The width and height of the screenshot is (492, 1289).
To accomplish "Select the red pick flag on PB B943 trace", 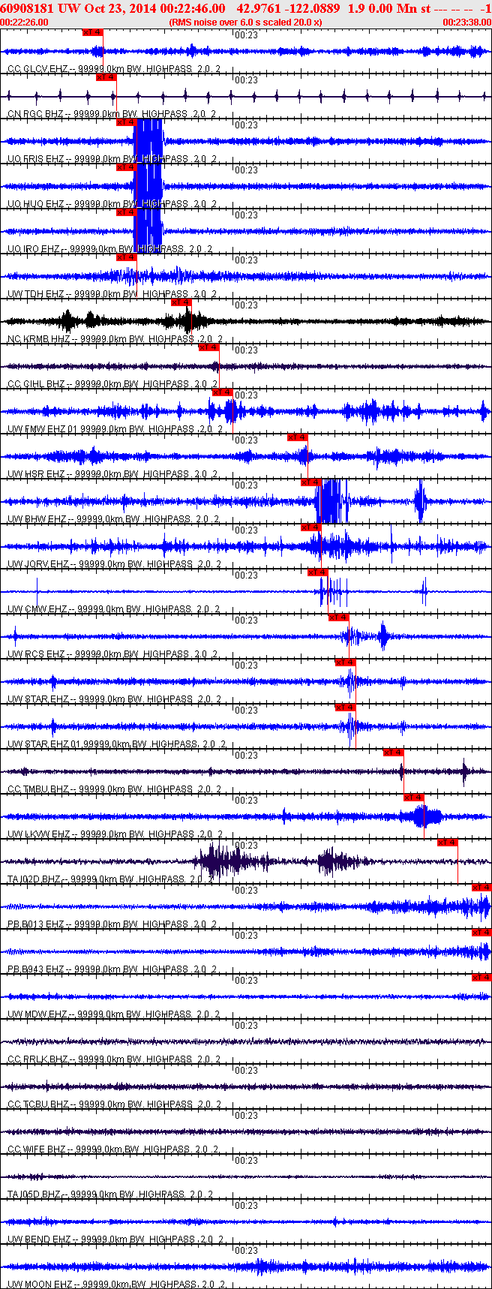I will coord(481,933).
